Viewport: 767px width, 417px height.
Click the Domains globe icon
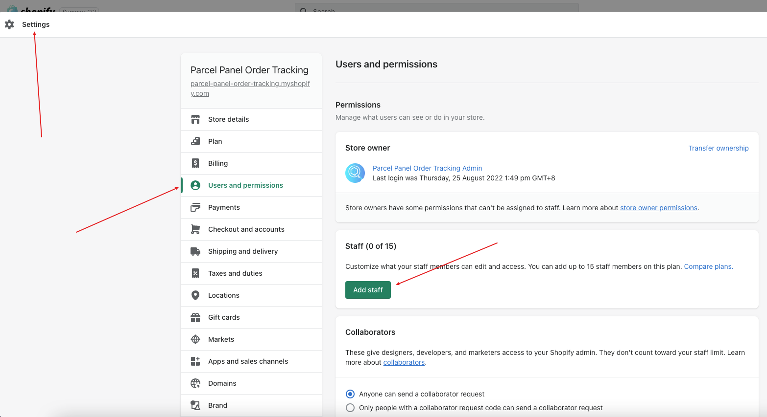pyautogui.click(x=195, y=383)
